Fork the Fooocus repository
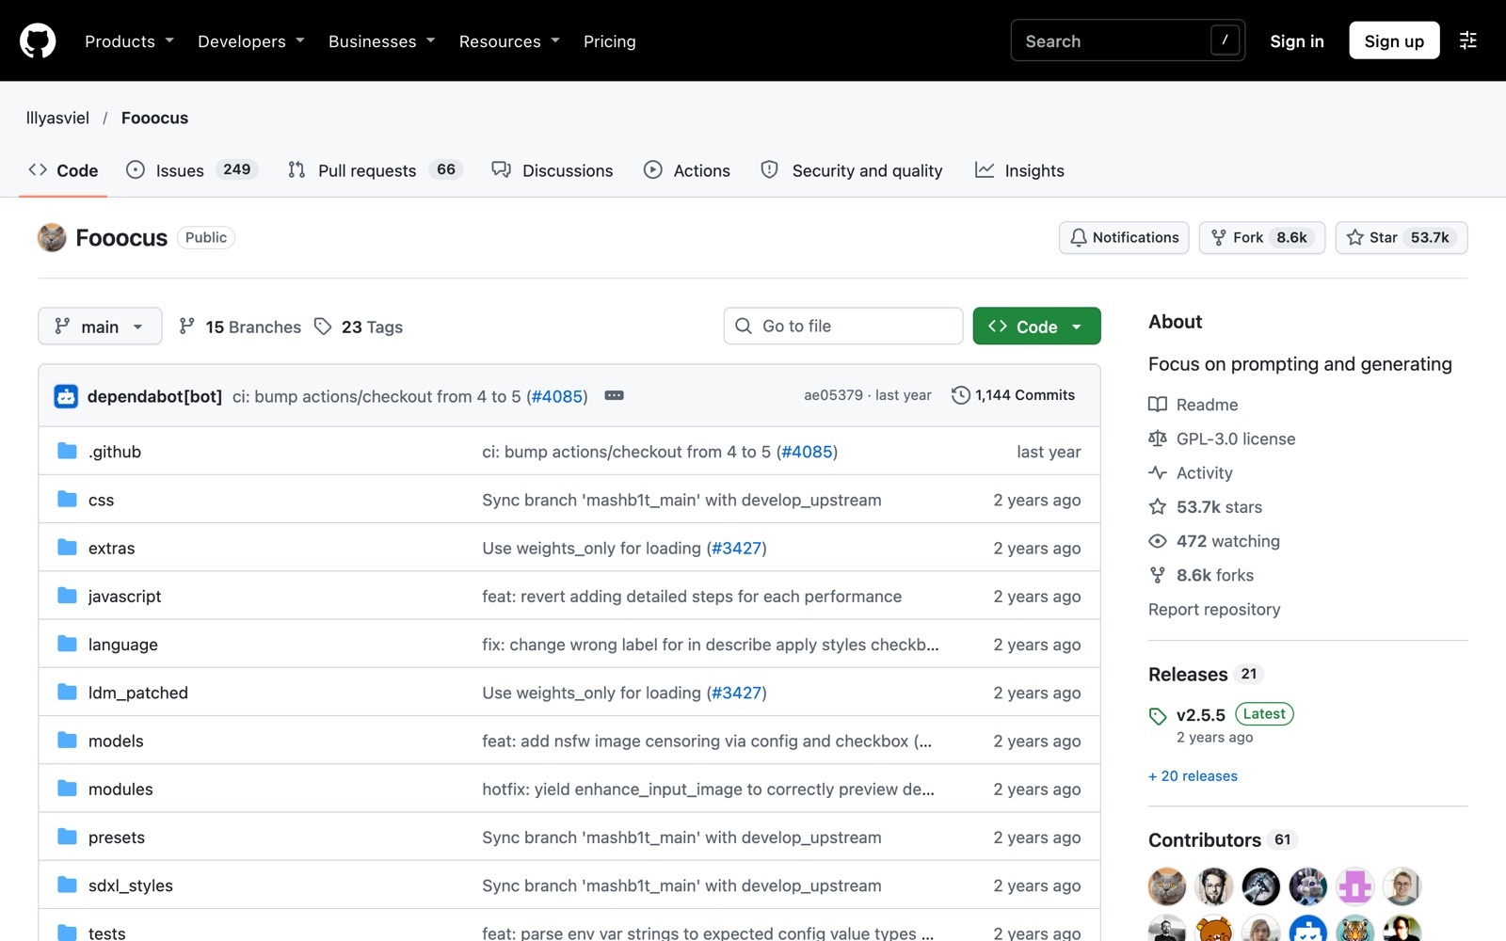The height and width of the screenshot is (941, 1506). pos(1261,237)
